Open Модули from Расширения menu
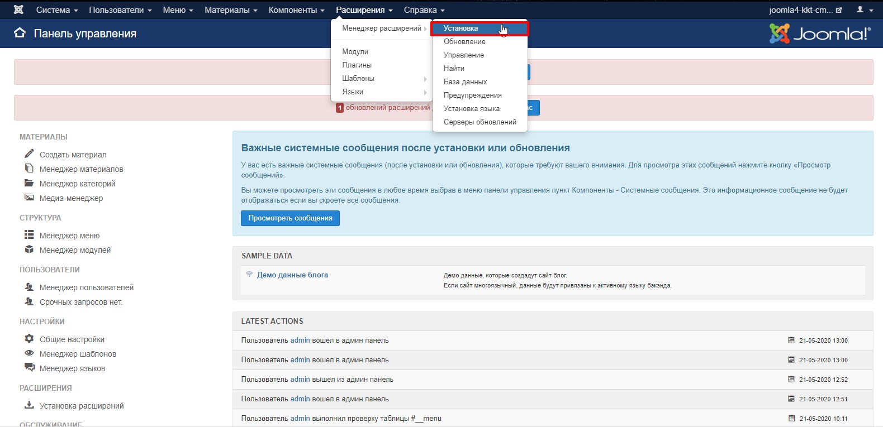 point(382,52)
